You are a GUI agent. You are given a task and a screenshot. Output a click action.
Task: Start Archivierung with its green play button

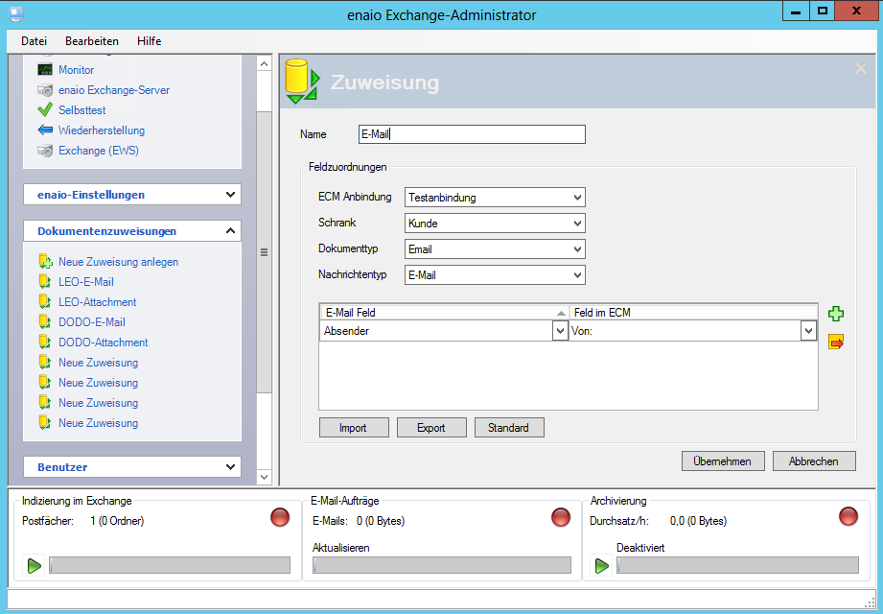[x=602, y=566]
